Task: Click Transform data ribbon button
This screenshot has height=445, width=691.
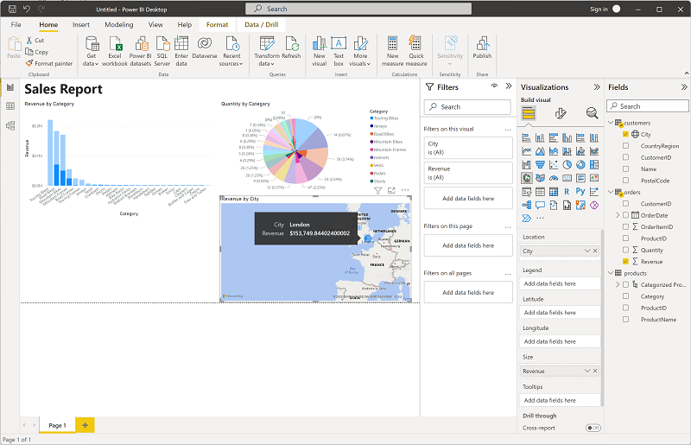Action: [267, 51]
